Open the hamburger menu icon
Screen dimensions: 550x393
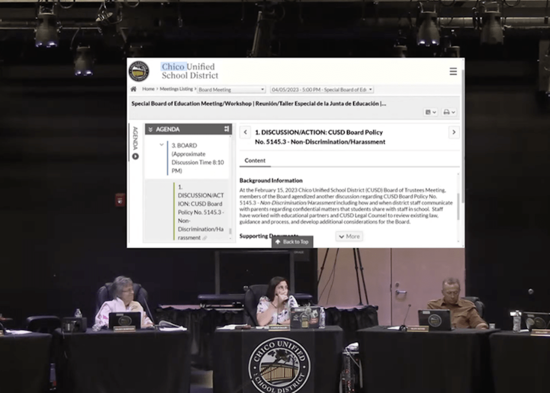453,71
